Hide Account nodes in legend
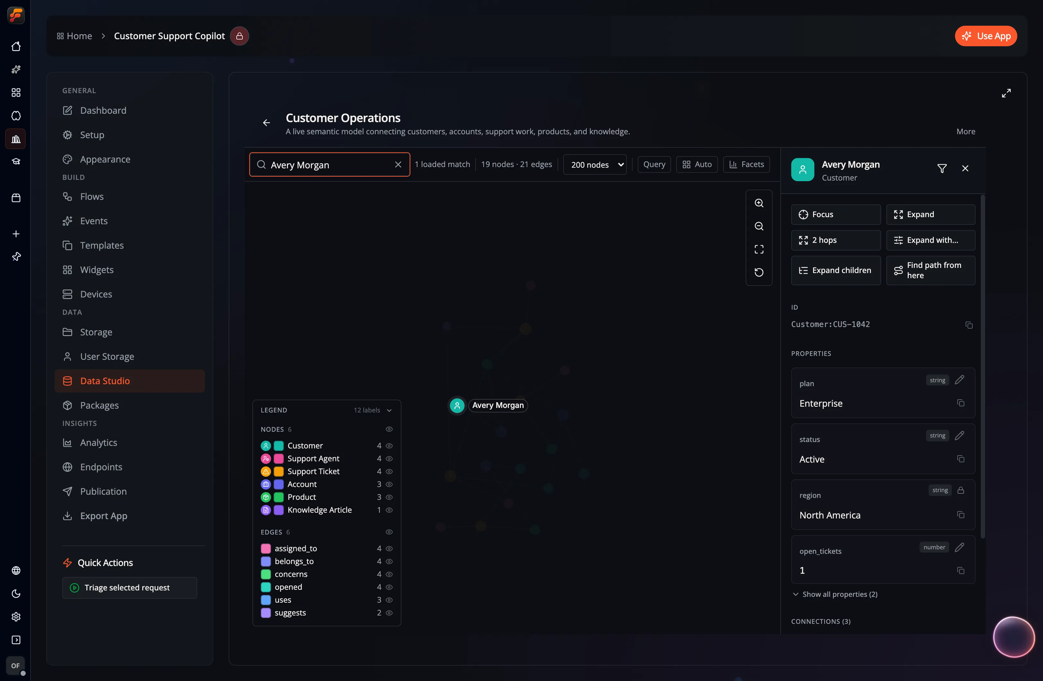The image size is (1043, 681). pos(389,484)
